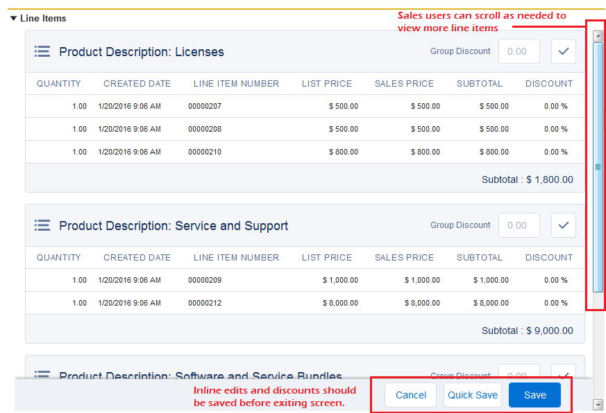Click quantity 1.00 for item 00000208
Viewport: 606px width, 413px height.
coord(79,129)
